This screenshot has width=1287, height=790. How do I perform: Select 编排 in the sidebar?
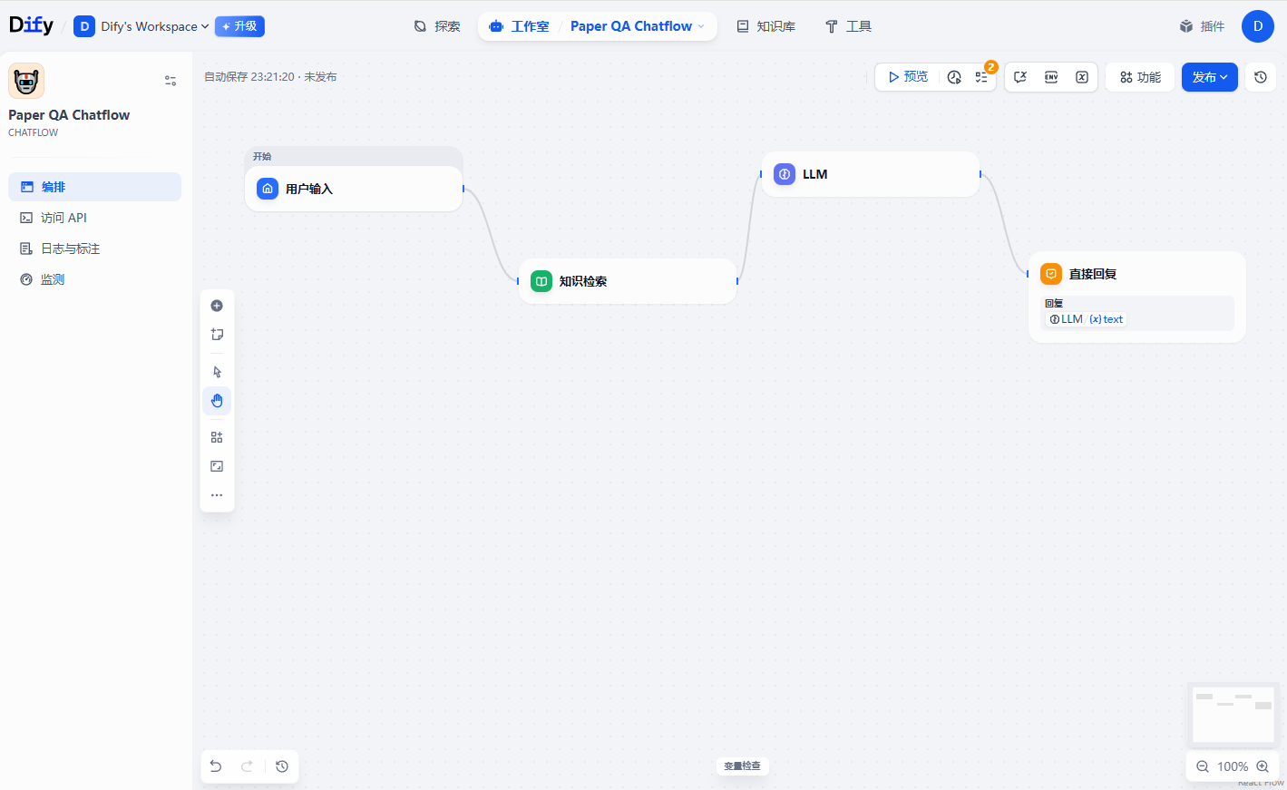tap(94, 187)
